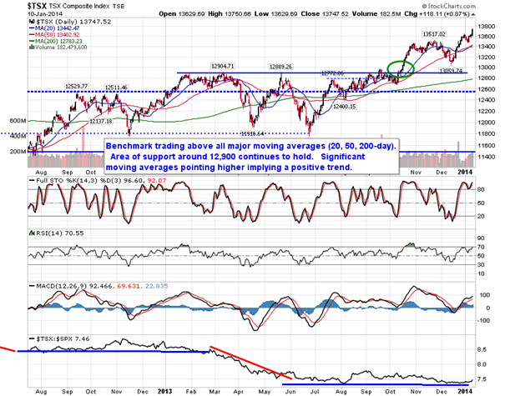Viewport: 505px width, 396px height.
Task: Click the 'MA(200) 12783.23' legend entry
Action: tap(58, 41)
